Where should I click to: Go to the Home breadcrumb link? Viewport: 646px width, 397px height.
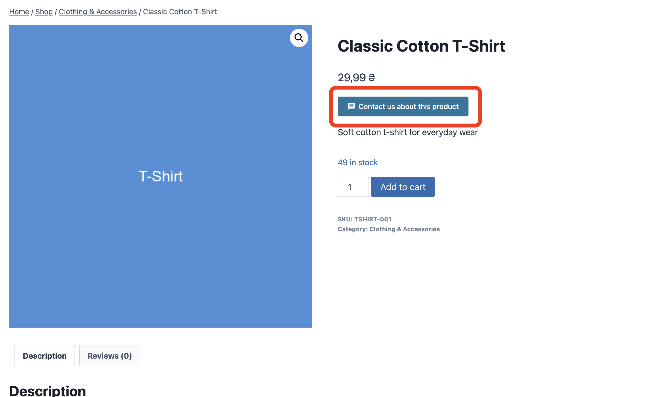click(x=19, y=11)
